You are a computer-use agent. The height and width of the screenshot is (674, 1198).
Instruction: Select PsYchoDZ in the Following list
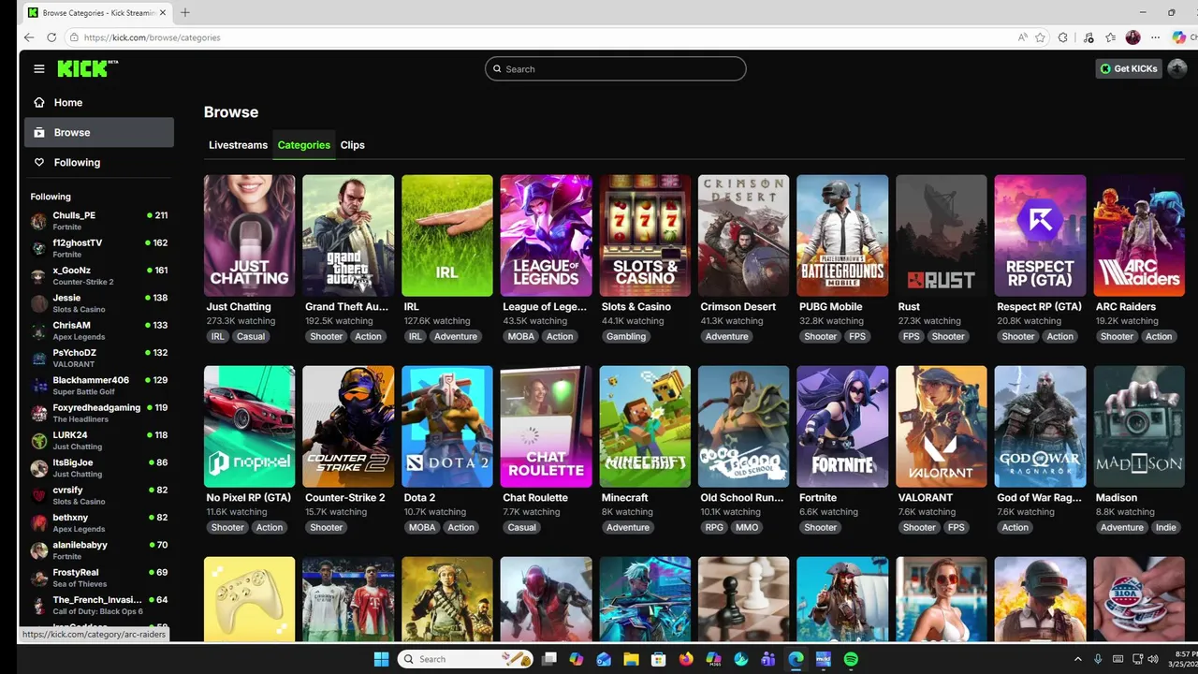tap(99, 359)
